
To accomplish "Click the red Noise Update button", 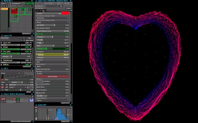I will [52, 76].
